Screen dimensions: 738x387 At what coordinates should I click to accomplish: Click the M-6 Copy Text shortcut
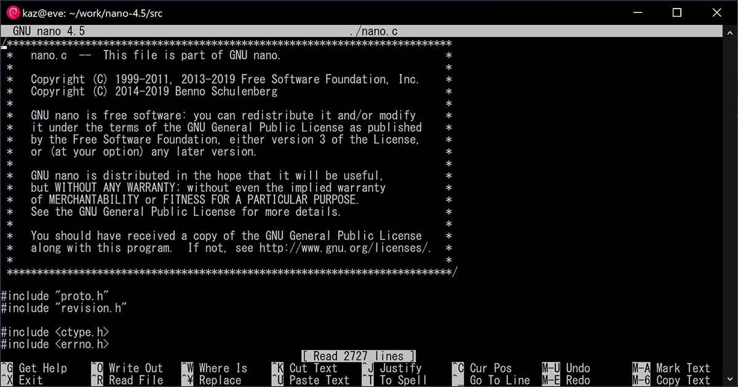coord(672,380)
